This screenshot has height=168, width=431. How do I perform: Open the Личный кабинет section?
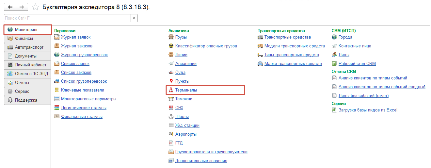click(x=28, y=65)
